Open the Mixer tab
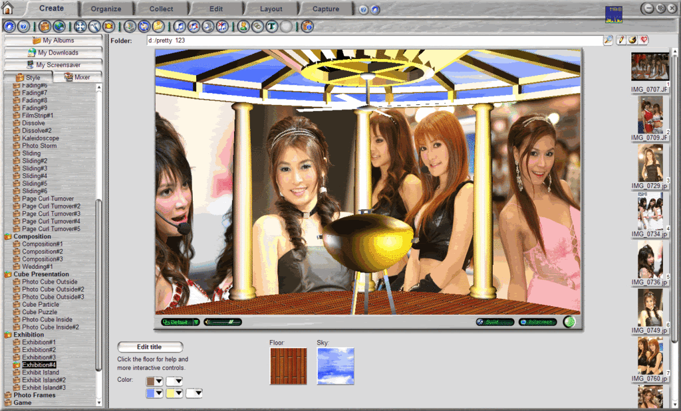The height and width of the screenshot is (411, 681). tap(78, 77)
